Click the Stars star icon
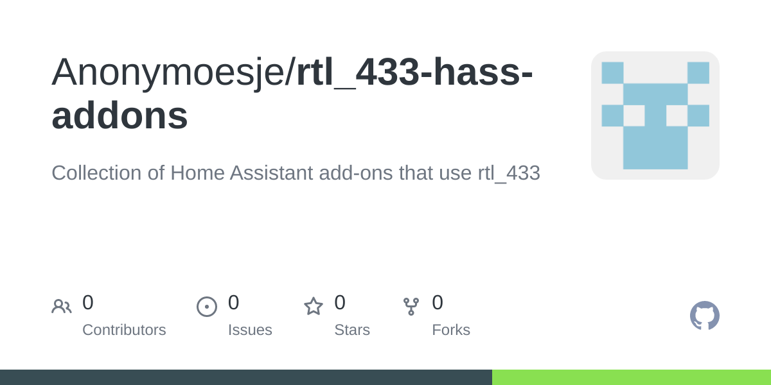 [314, 306]
